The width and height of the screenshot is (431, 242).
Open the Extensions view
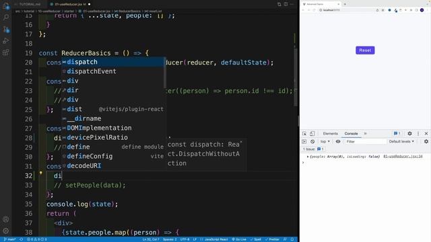pyautogui.click(x=6, y=52)
